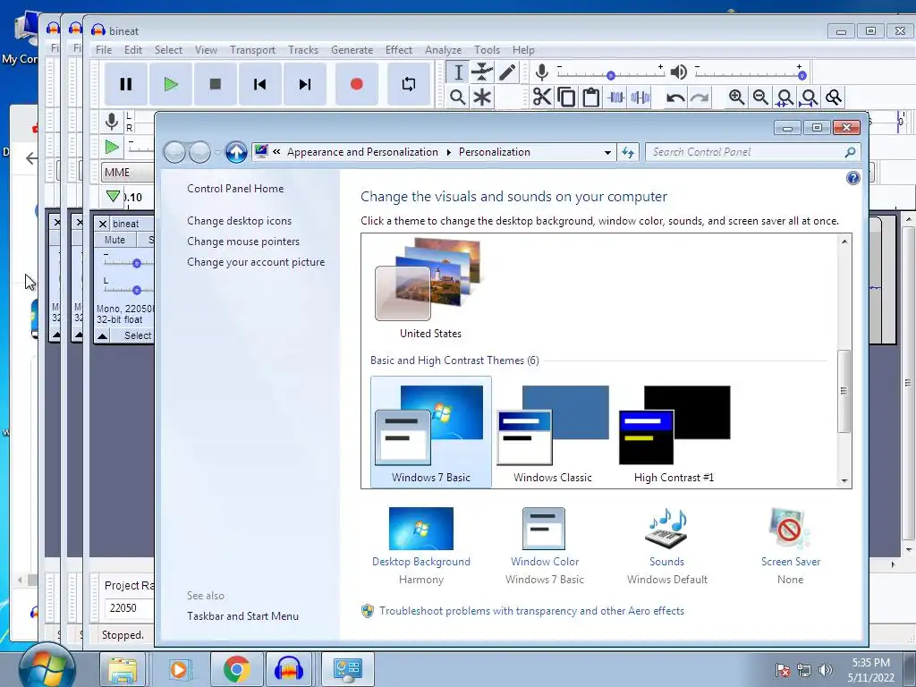916x687 pixels.
Task: Select the United States theme
Action: [x=430, y=289]
